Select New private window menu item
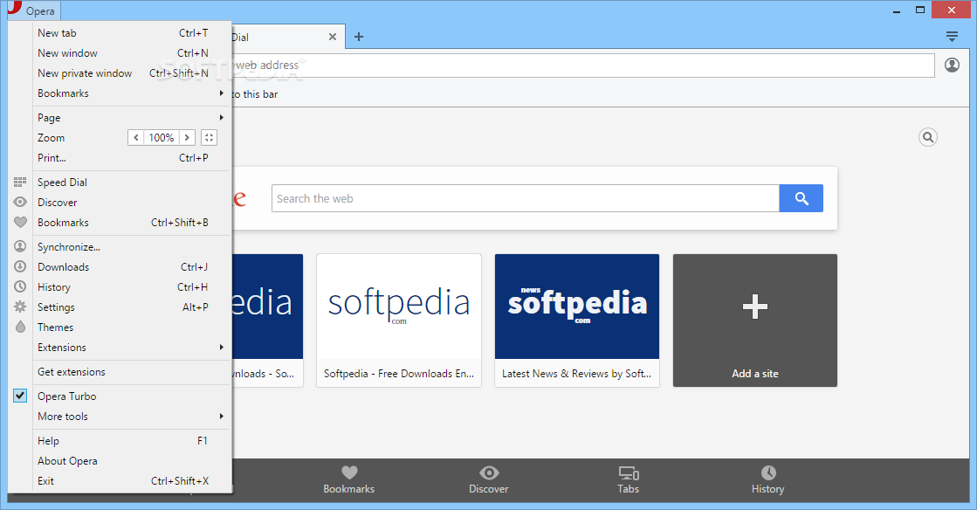The width and height of the screenshot is (977, 510). click(132, 73)
